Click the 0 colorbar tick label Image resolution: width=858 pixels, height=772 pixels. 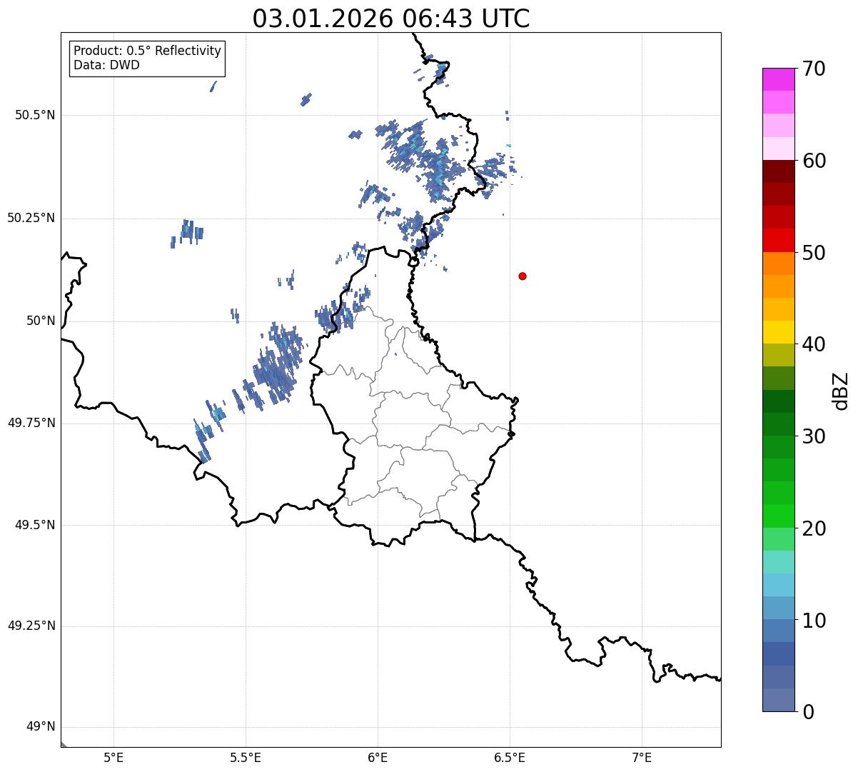pyautogui.click(x=808, y=712)
